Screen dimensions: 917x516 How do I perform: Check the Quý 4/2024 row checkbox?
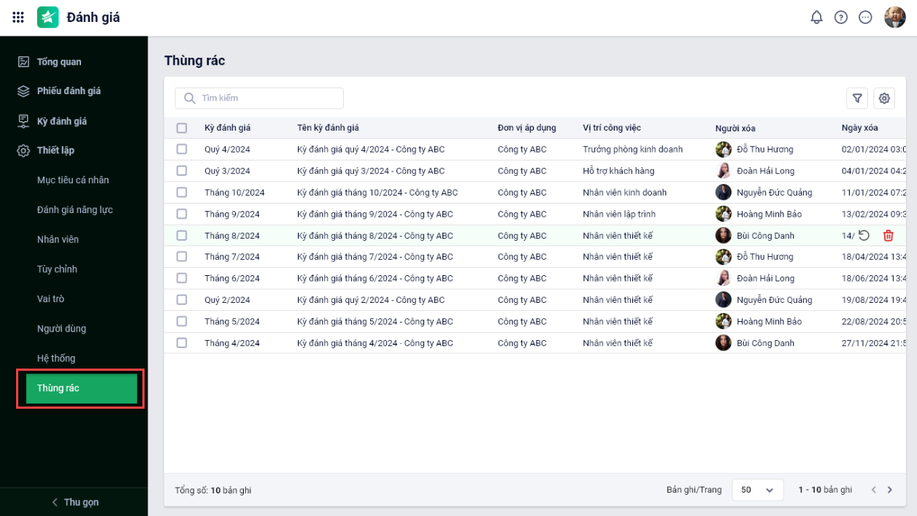pos(182,149)
